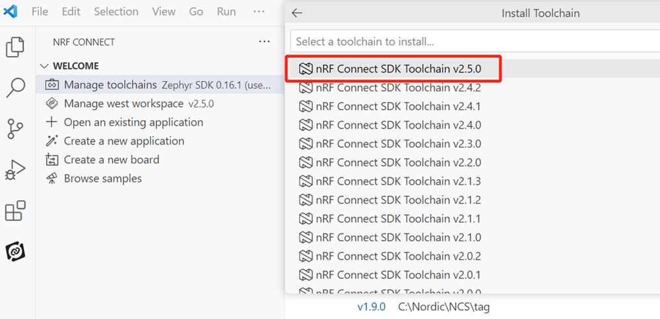Collapse the WELCOME section

[x=45, y=66]
